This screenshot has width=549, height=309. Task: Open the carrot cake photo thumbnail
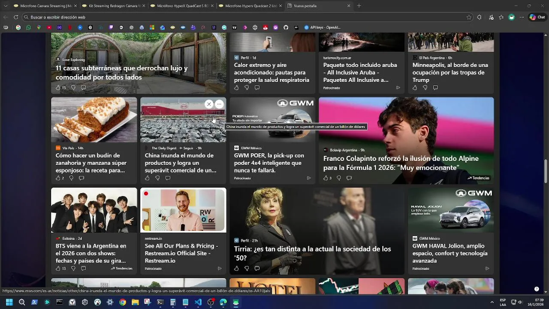[94, 120]
